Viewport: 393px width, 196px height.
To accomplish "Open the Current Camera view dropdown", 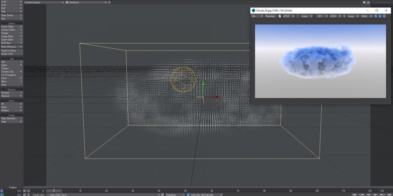I will [x=43, y=2].
